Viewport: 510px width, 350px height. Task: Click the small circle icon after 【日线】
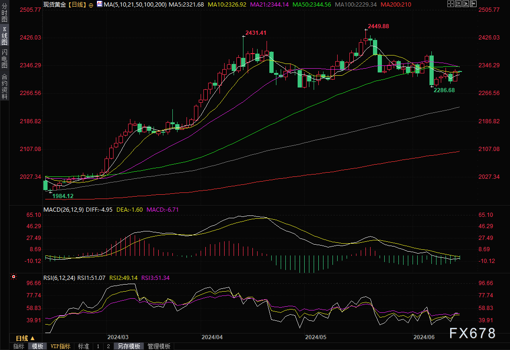pyautogui.click(x=91, y=4)
